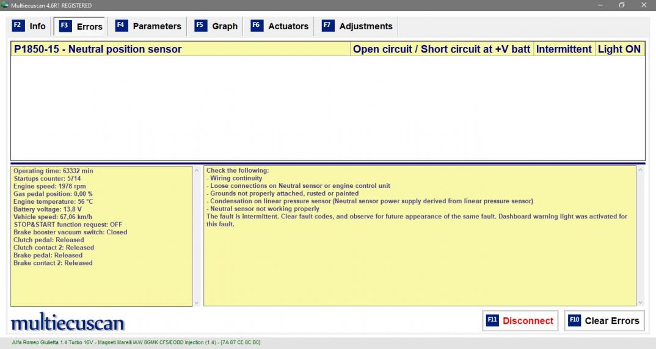Viewport: 656px width, 349px height.
Task: Click the F10 icon on Clear Errors
Action: tap(574, 320)
